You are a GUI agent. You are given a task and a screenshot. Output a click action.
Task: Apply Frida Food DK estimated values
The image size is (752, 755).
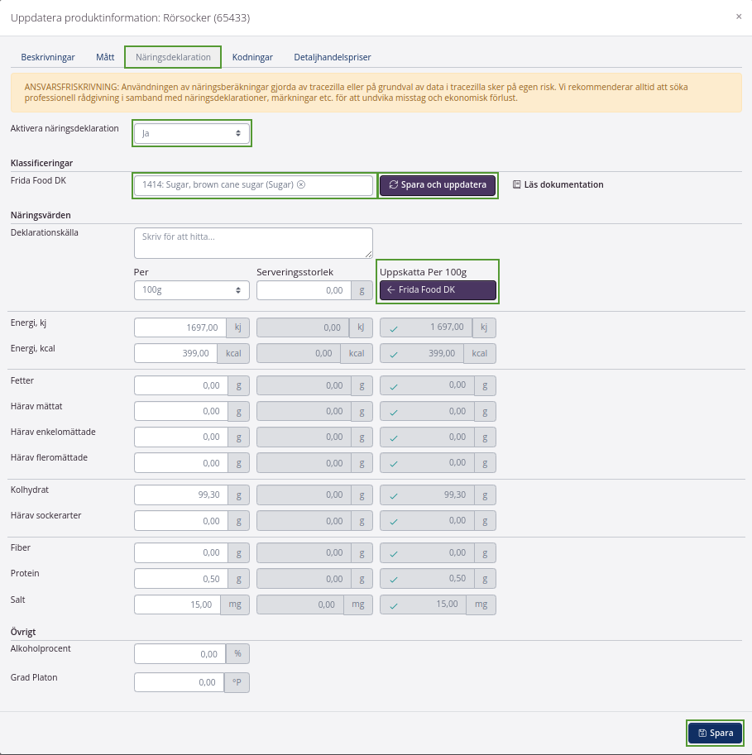[438, 290]
